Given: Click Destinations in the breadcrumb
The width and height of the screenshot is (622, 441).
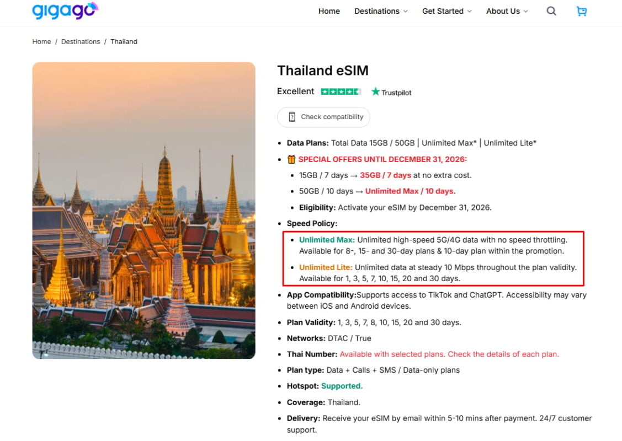Looking at the screenshot, I should pos(81,41).
